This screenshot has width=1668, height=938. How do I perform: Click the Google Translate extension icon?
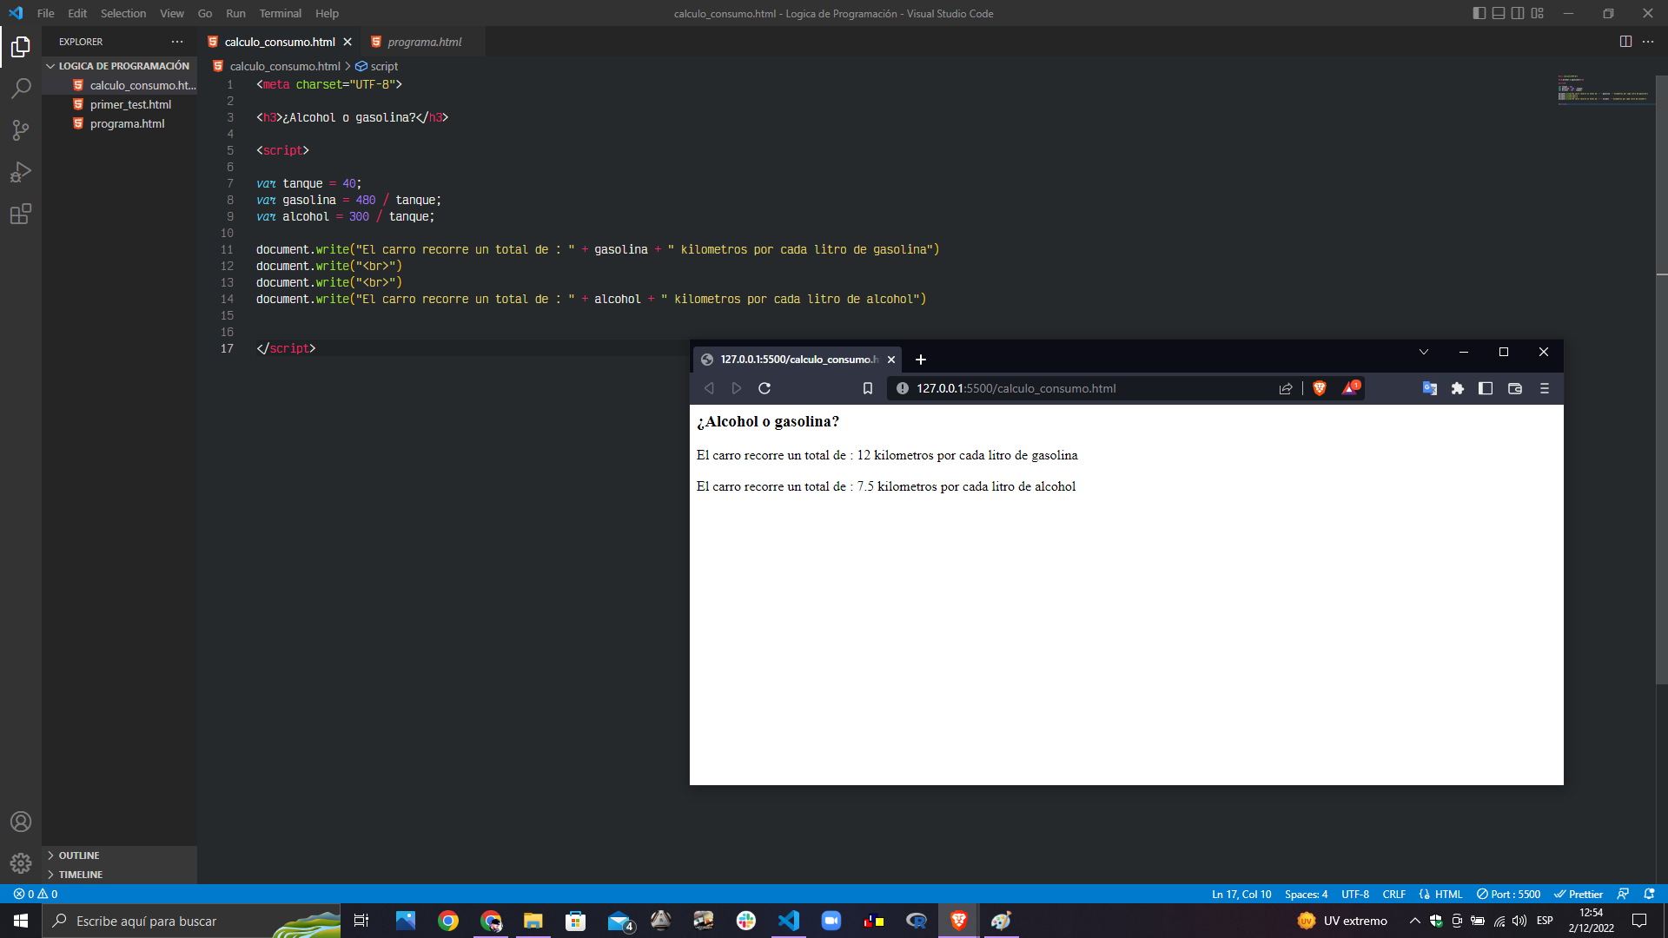click(x=1429, y=388)
